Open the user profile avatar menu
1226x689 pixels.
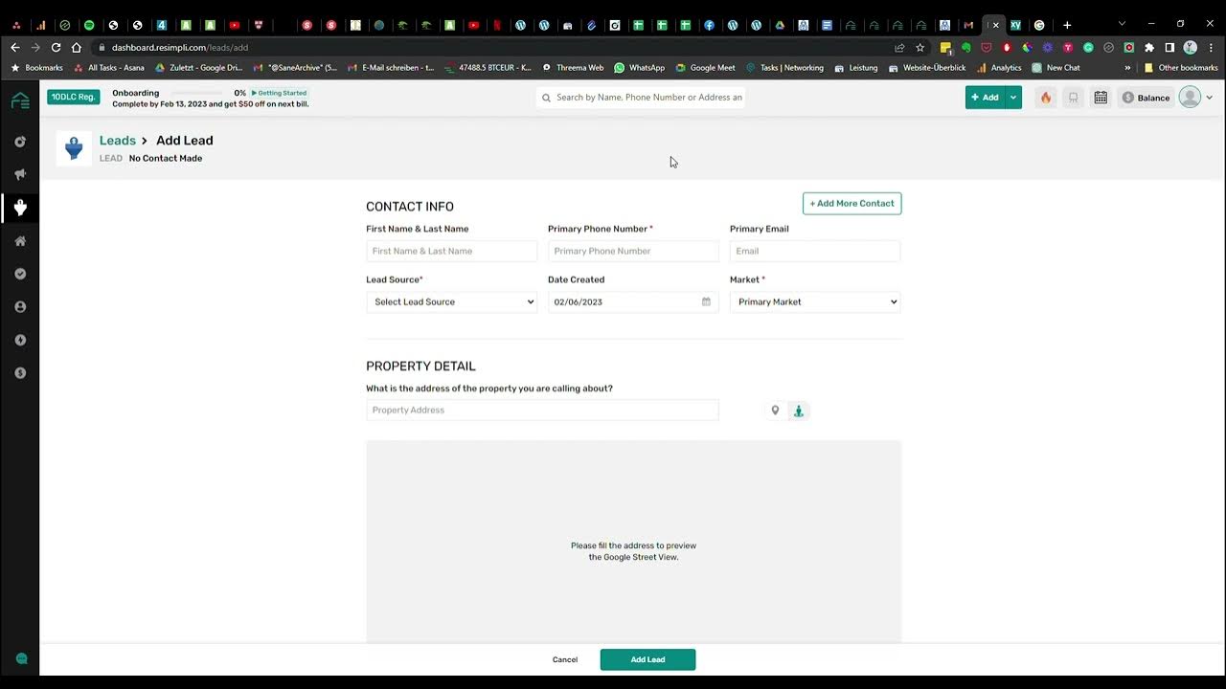click(1190, 98)
